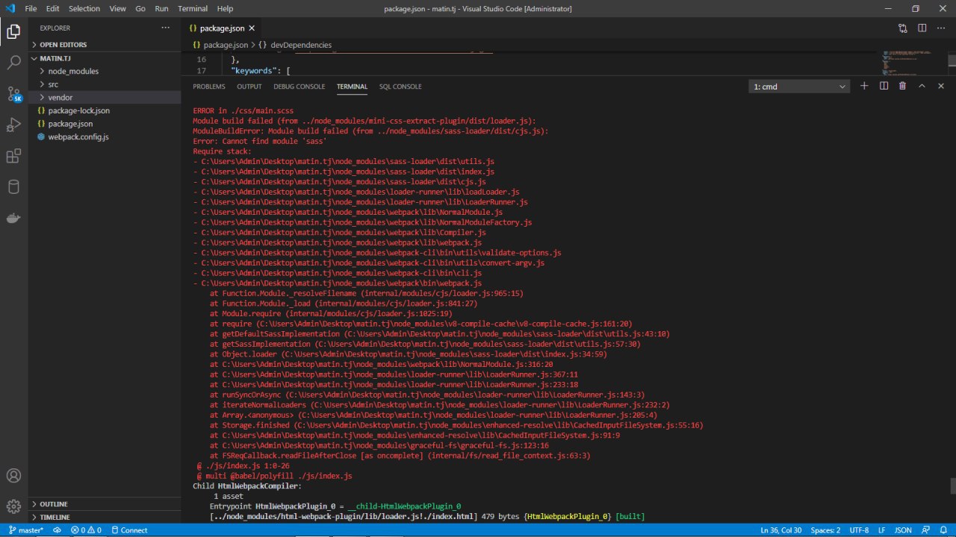
Task: Expand the src folder
Action: click(105, 84)
